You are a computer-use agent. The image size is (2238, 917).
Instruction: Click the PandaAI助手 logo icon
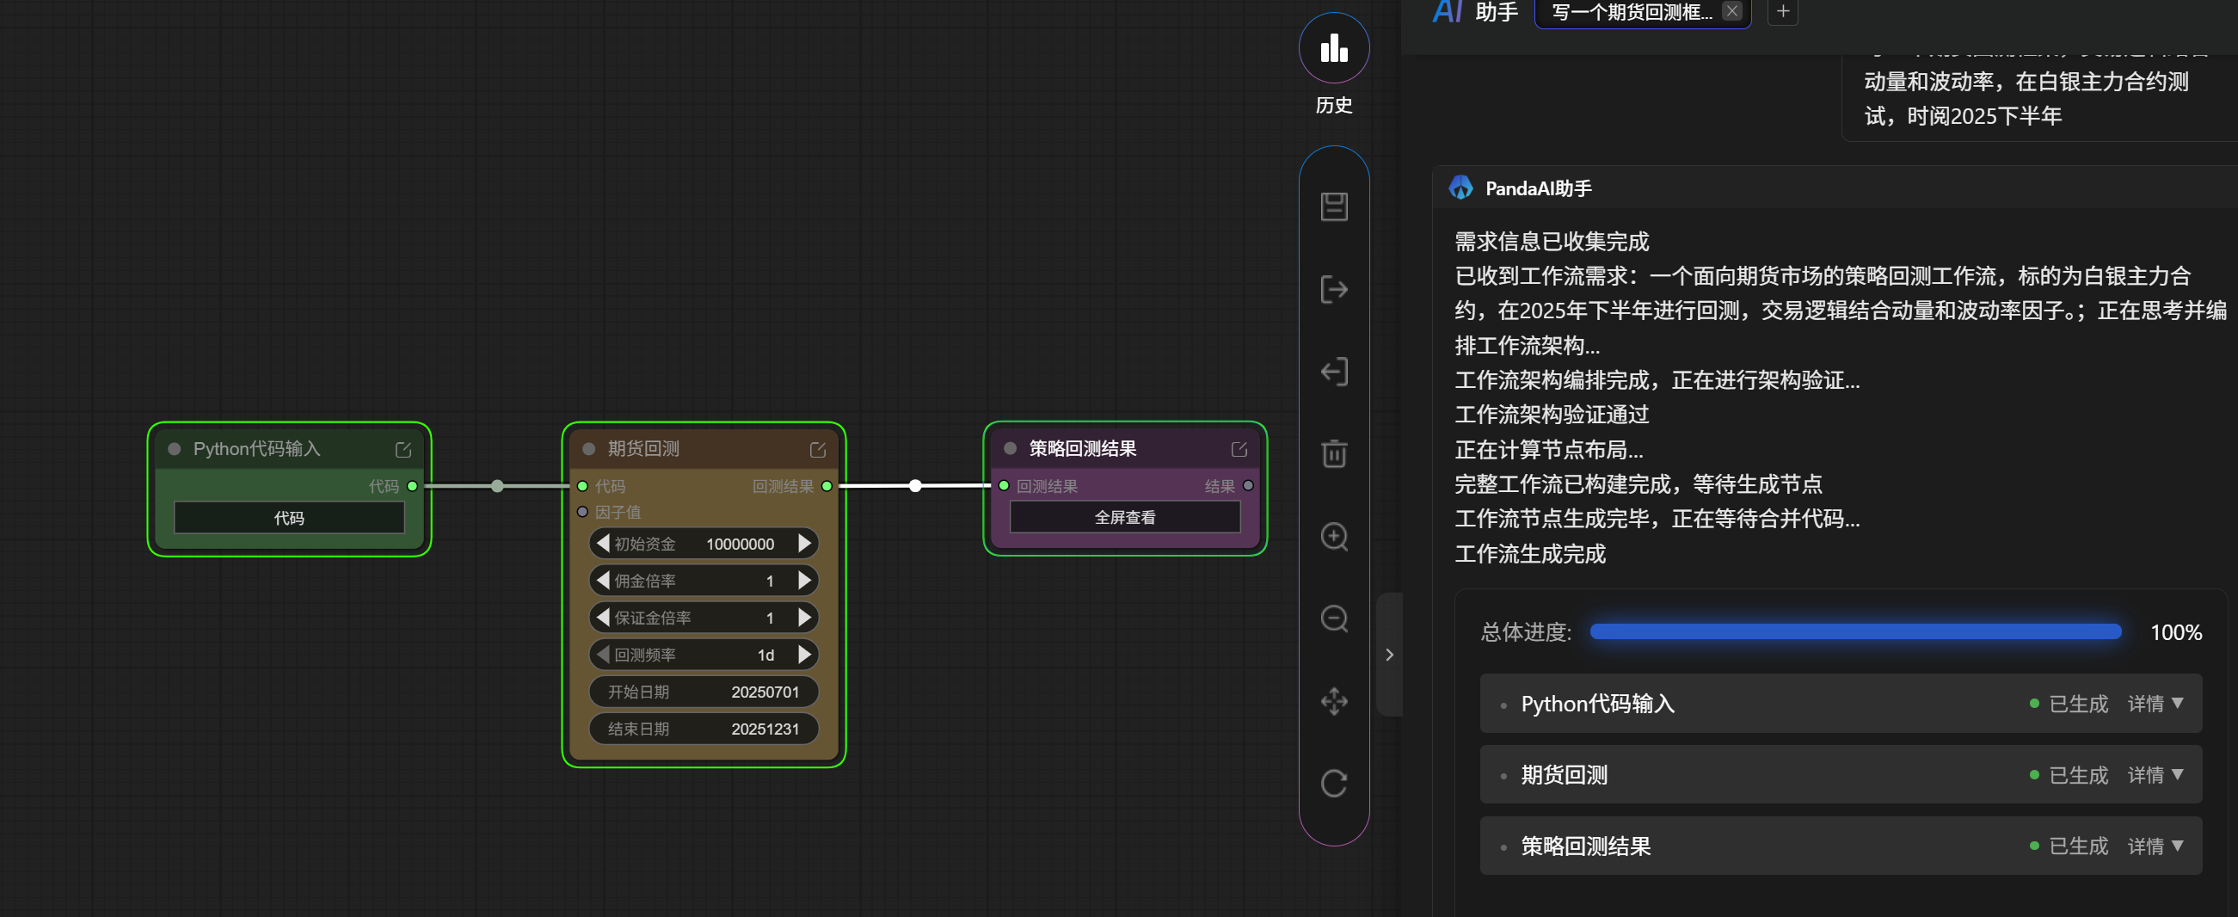tap(1460, 188)
